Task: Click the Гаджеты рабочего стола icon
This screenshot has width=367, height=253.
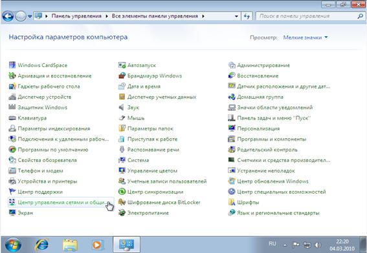Action: (12, 86)
